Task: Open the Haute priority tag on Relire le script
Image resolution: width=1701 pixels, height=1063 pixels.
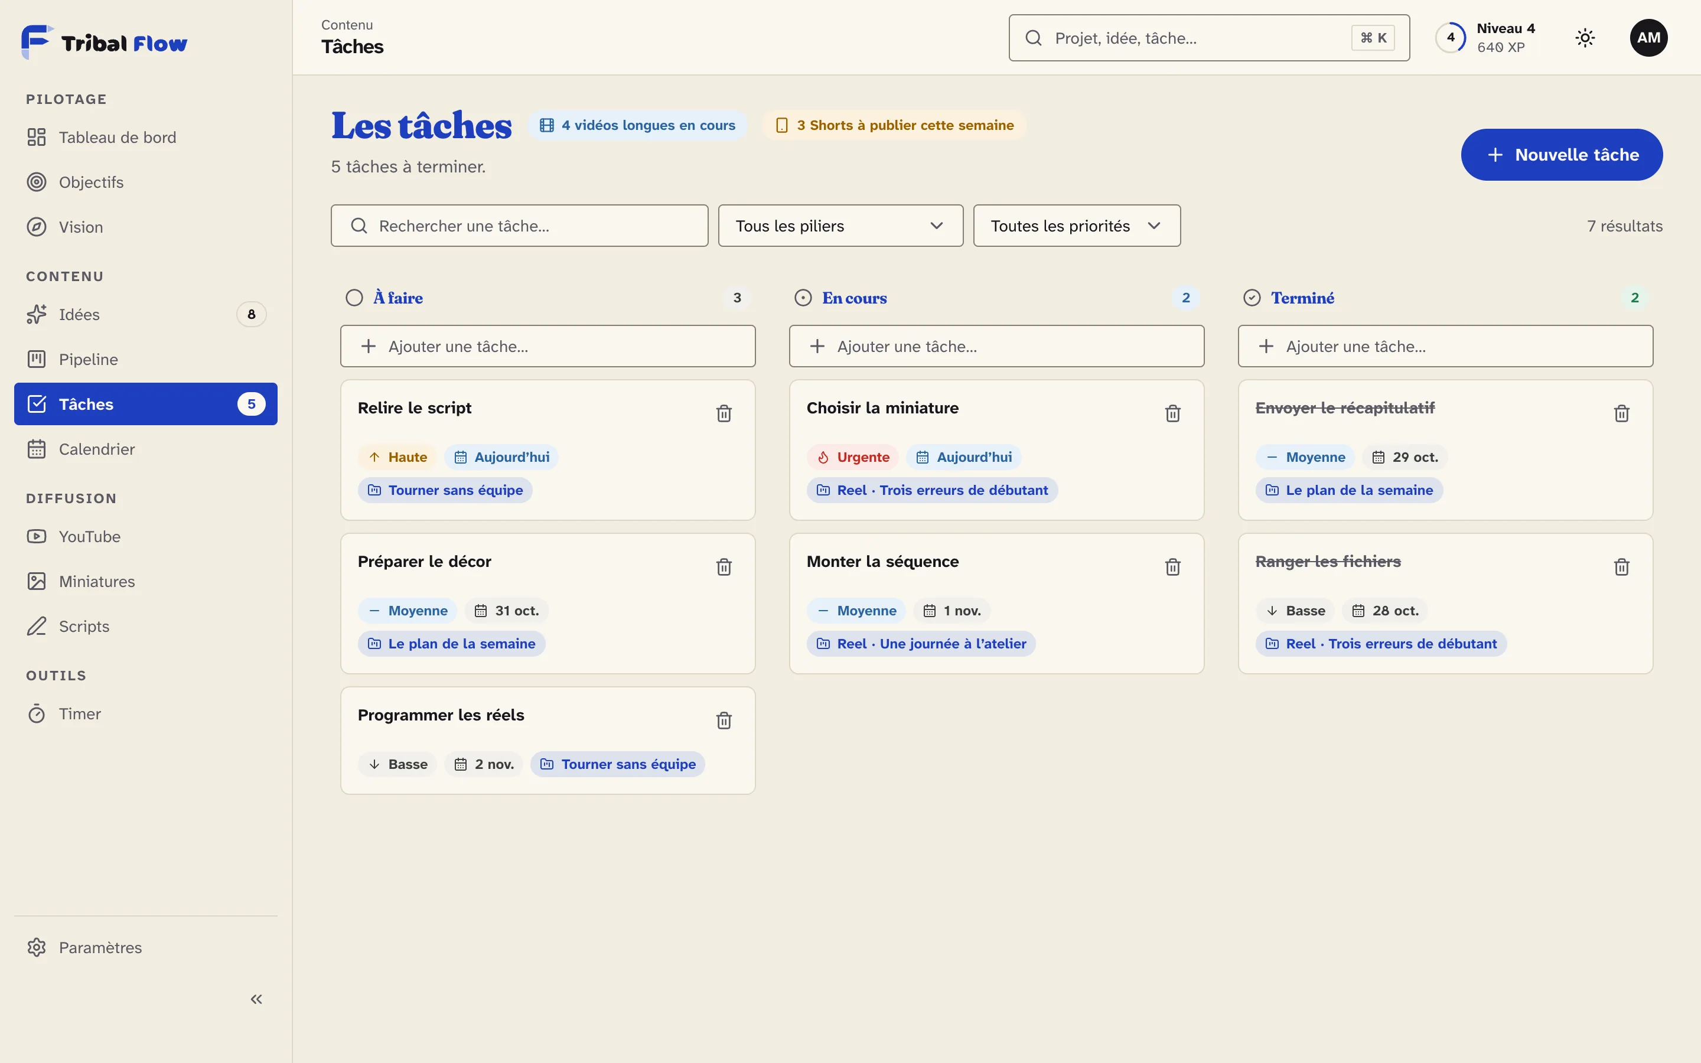Action: click(x=397, y=457)
